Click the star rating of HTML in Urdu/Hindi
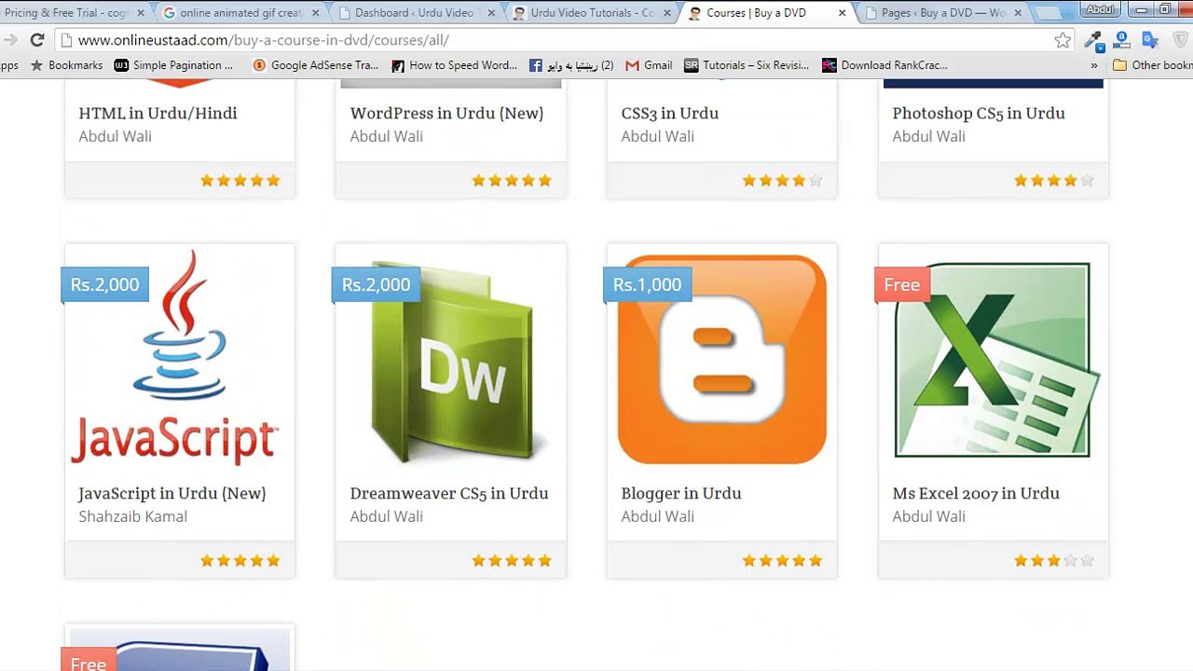The width and height of the screenshot is (1193, 671). pyautogui.click(x=240, y=180)
